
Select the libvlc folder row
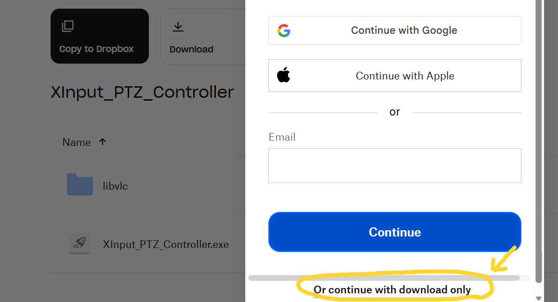[x=145, y=184]
